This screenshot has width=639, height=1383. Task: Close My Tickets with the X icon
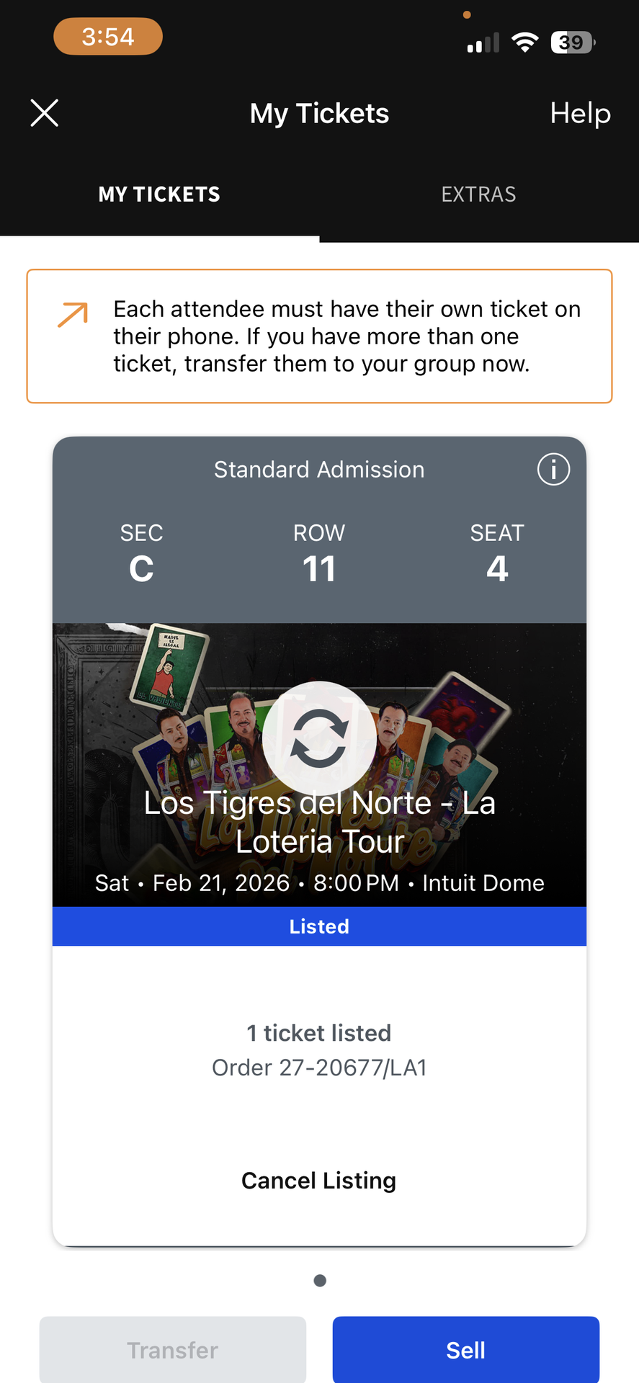tap(45, 113)
